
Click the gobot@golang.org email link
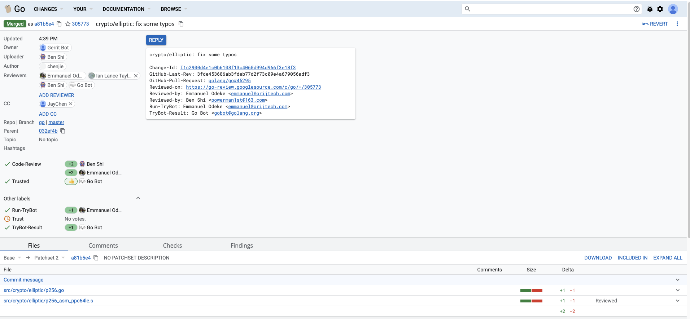click(x=237, y=113)
